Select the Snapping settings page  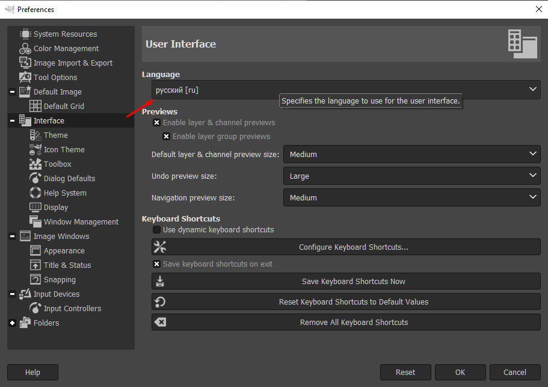(60, 279)
